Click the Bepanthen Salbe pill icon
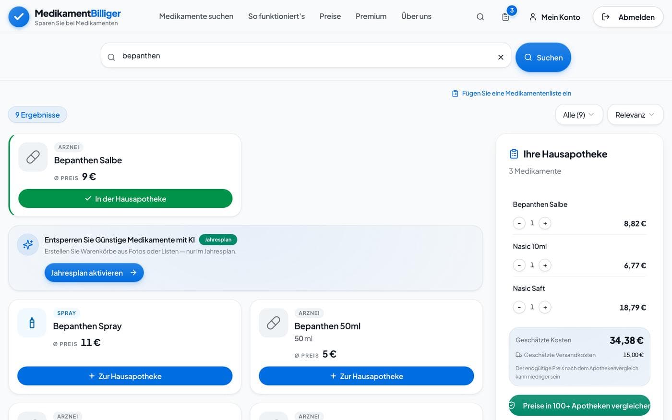The height and width of the screenshot is (420, 672). pos(33,157)
